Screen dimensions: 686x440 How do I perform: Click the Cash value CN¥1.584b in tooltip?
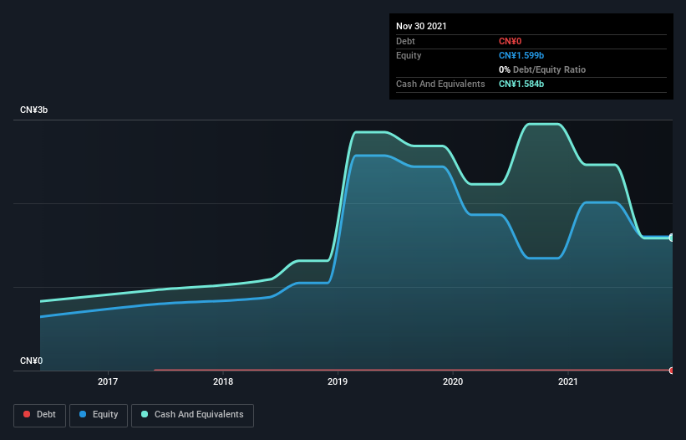click(521, 84)
